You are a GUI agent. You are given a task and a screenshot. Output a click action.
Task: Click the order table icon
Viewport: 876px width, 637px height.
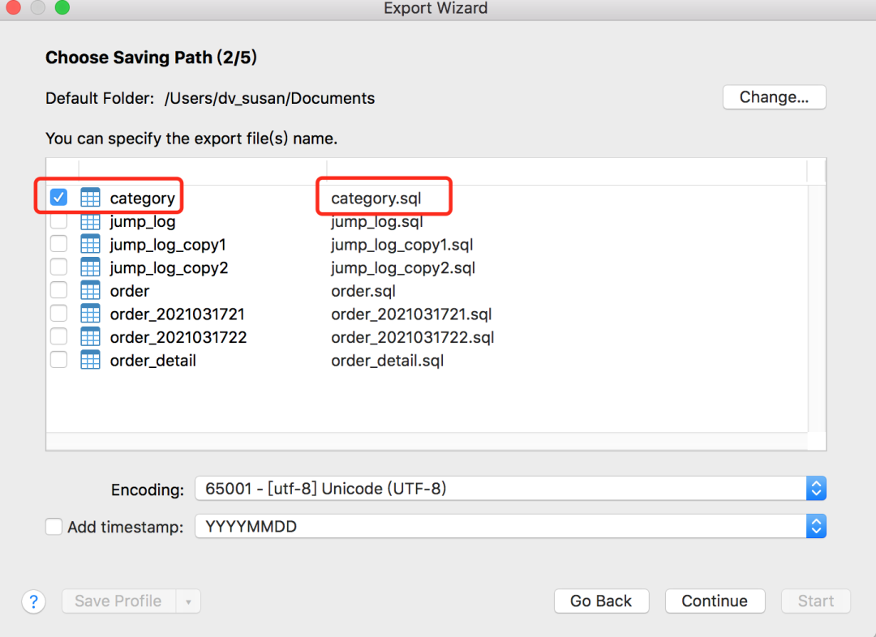(90, 290)
